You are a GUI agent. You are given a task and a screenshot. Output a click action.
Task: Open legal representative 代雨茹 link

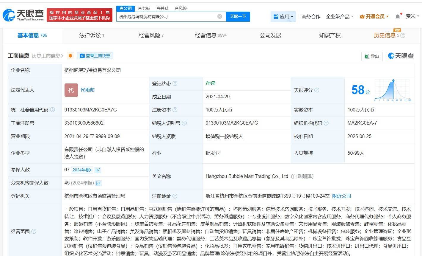click(87, 90)
